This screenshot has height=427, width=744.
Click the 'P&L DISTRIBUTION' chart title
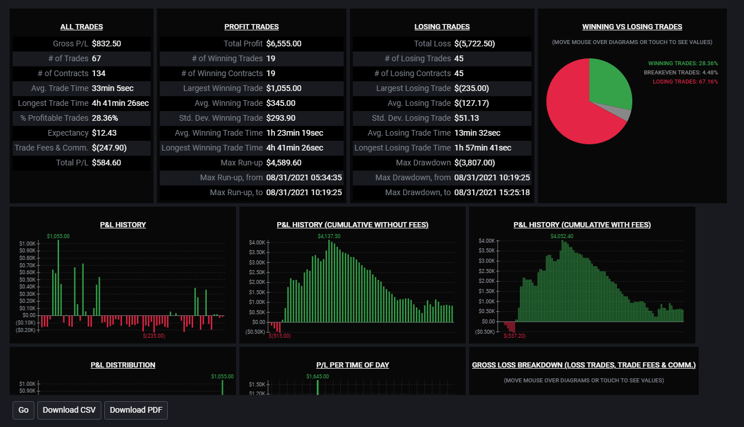(123, 365)
